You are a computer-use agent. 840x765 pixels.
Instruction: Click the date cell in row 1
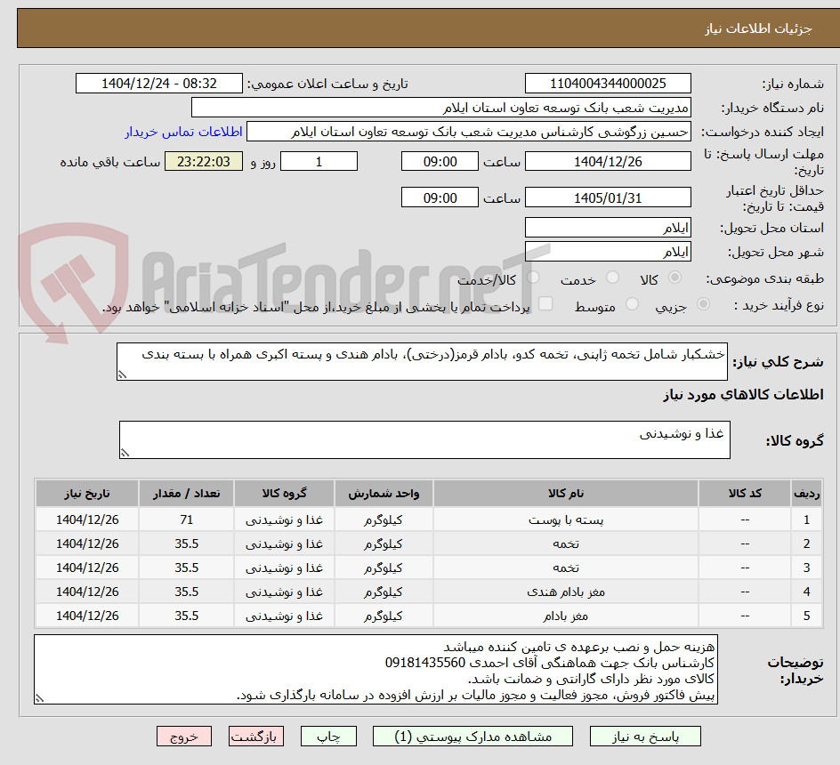click(87, 520)
